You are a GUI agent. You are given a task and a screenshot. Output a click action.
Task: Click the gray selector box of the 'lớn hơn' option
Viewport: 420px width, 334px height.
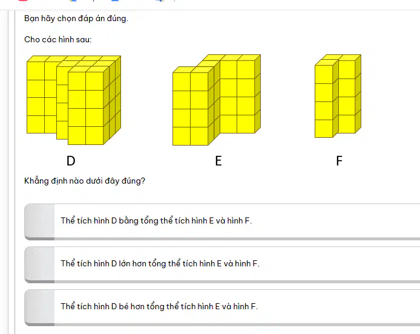click(39, 264)
